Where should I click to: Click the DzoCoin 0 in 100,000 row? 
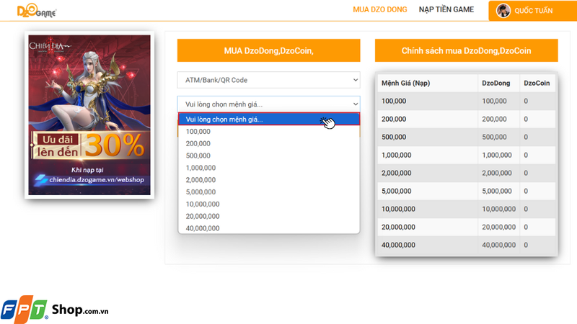[537, 101]
